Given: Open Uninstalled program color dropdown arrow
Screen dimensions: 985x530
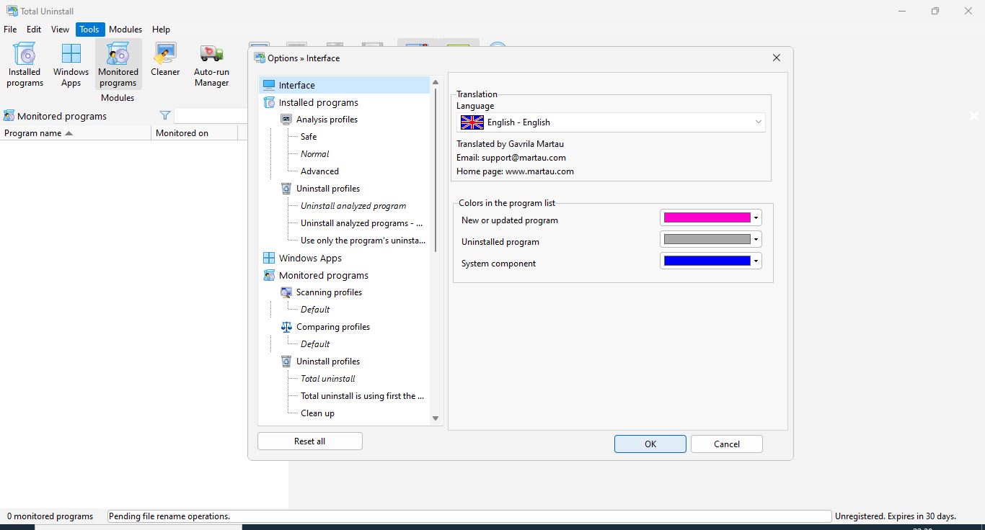Looking at the screenshot, I should (756, 239).
